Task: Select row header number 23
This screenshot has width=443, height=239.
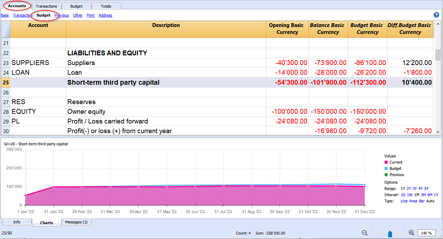Action: coord(6,63)
